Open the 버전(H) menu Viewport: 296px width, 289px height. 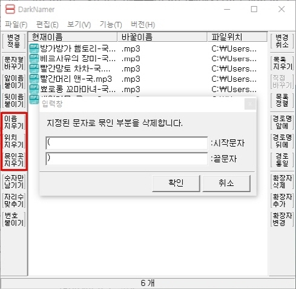(143, 25)
